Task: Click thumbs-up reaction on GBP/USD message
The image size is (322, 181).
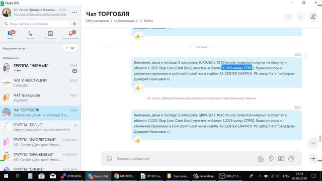Action: 137,140
